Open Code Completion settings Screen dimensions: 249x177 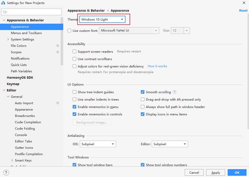point(28,122)
